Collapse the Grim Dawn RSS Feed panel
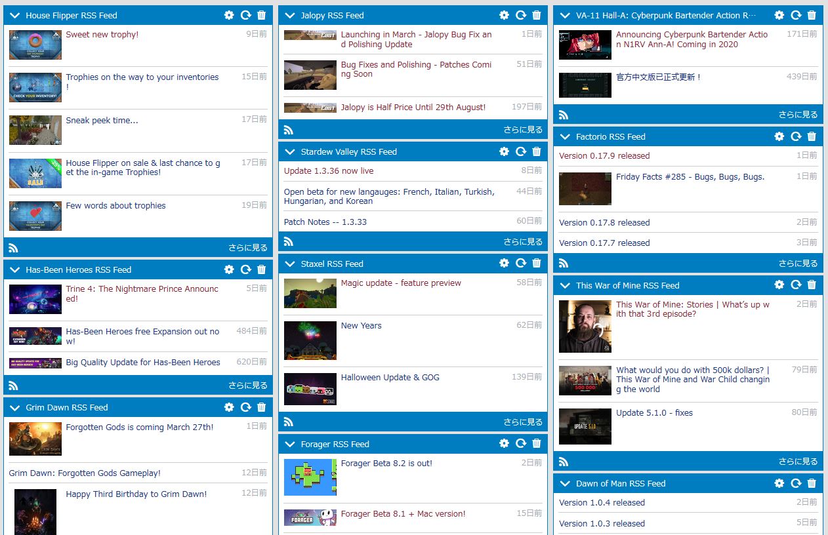The height and width of the screenshot is (535, 828). (15, 407)
